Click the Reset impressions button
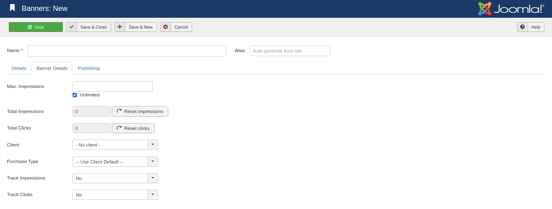The width and height of the screenshot is (552, 209). 140,111
